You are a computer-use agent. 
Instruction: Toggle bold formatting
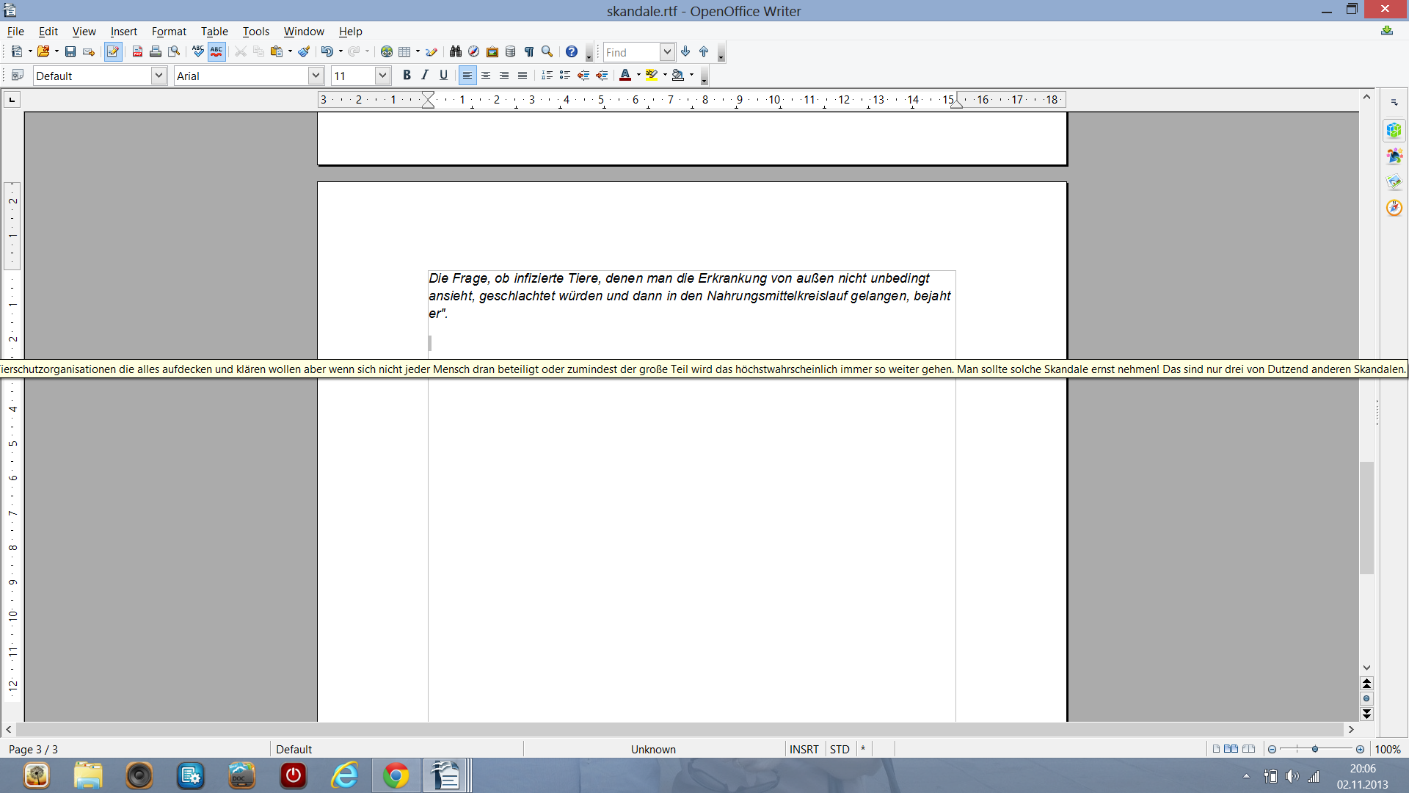[407, 75]
